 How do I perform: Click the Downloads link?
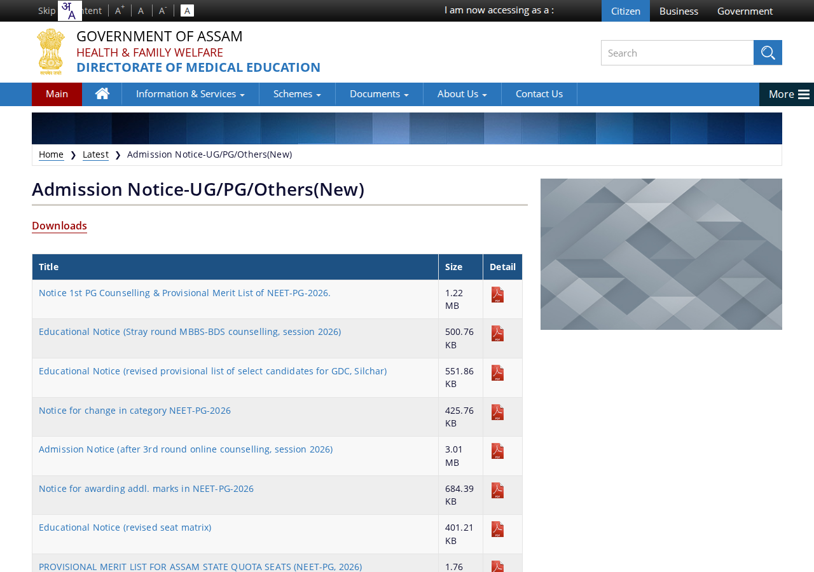point(59,226)
